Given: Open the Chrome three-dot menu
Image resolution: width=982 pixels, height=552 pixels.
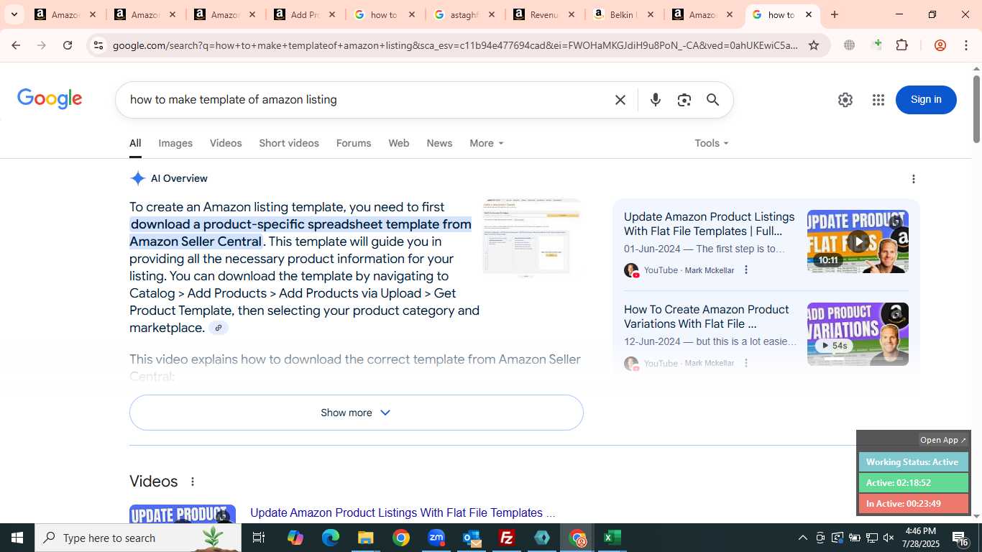Looking at the screenshot, I should [x=965, y=45].
